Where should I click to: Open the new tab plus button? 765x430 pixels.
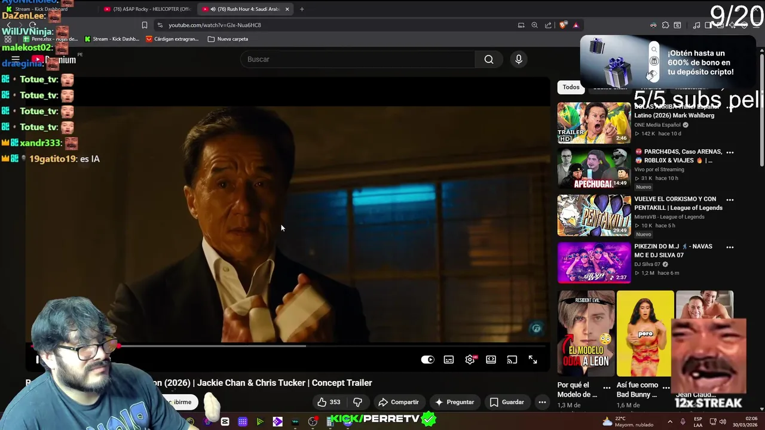[x=302, y=9]
